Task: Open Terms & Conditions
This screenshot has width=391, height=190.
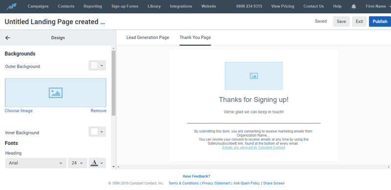Action: coord(184,183)
